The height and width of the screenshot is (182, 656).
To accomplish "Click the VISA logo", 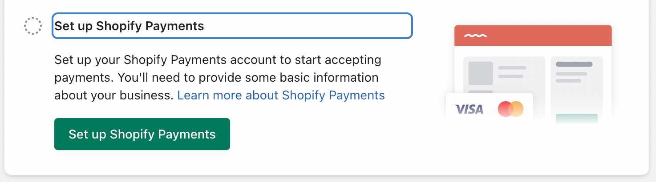I will click(469, 109).
